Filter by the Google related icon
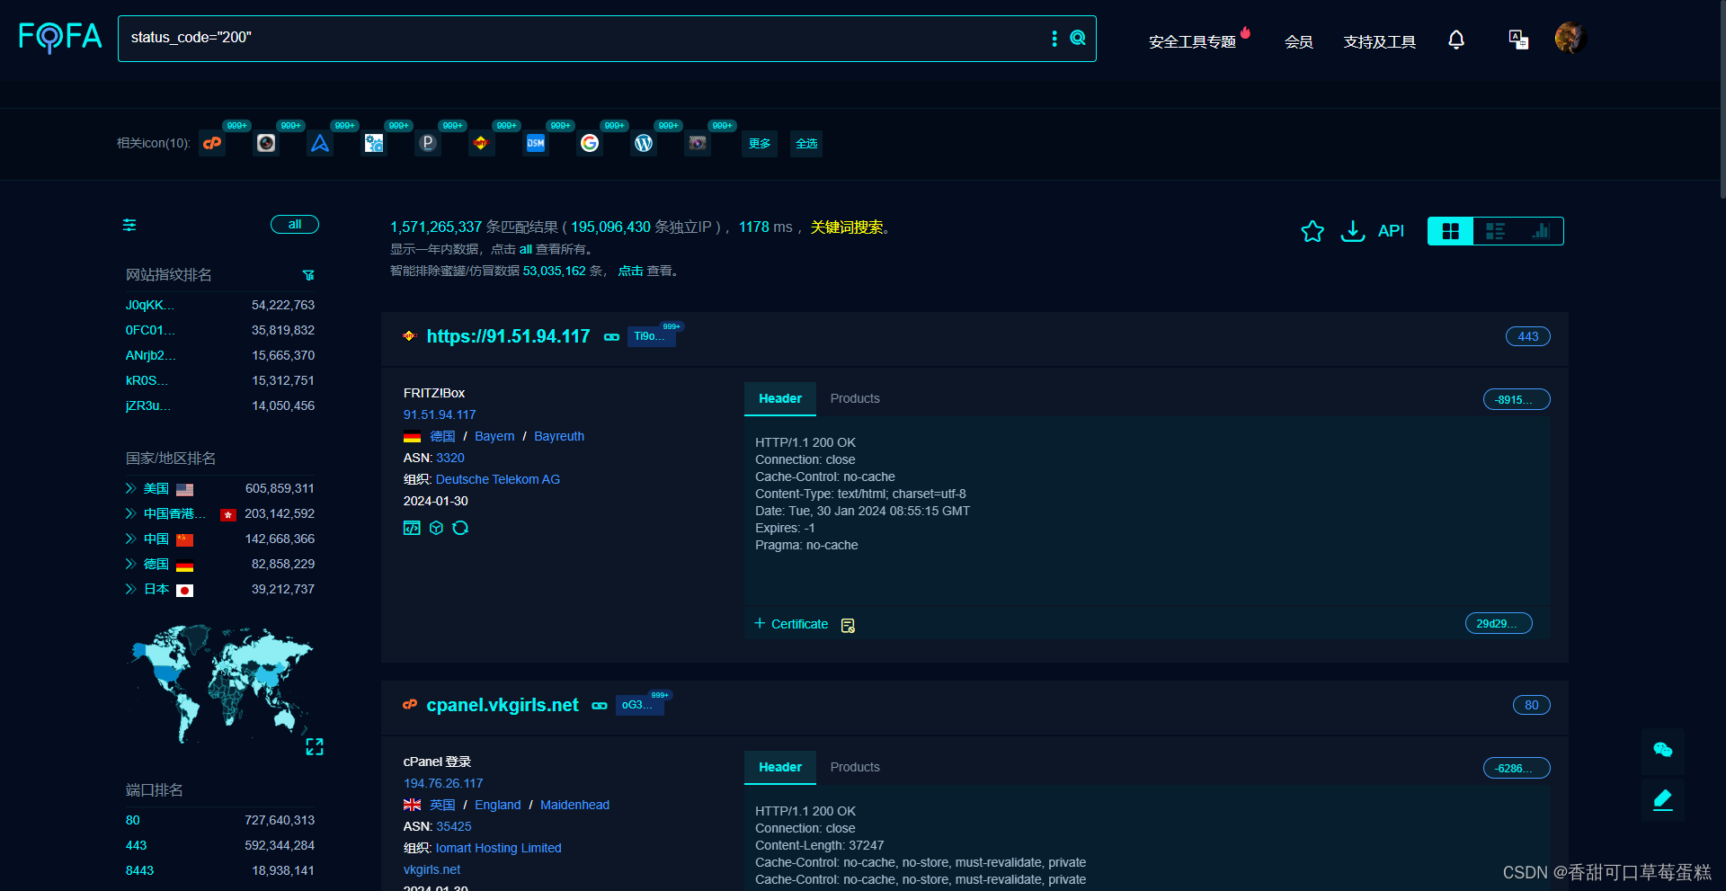This screenshot has height=891, width=1726. pyautogui.click(x=590, y=143)
